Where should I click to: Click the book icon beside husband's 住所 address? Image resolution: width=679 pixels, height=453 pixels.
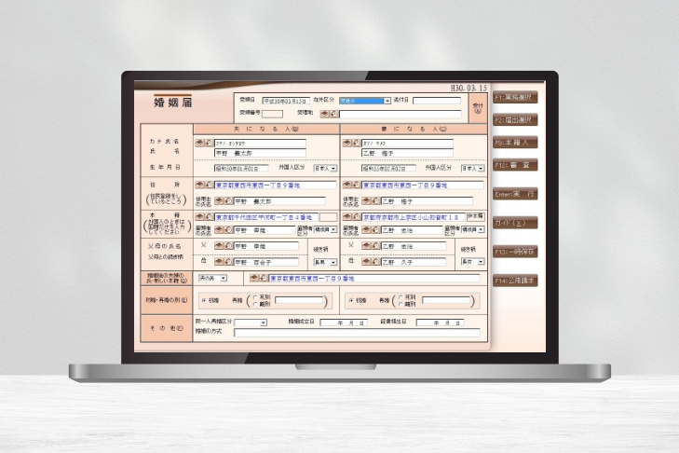pos(199,185)
